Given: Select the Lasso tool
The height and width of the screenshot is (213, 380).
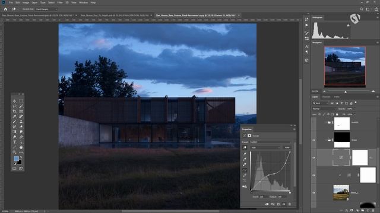Looking at the screenshot, I should [x=14, y=106].
